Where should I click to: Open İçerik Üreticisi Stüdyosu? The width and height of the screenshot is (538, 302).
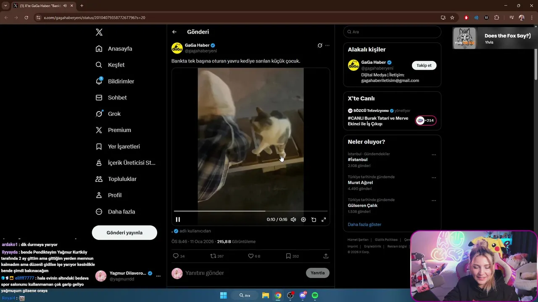pyautogui.click(x=125, y=163)
